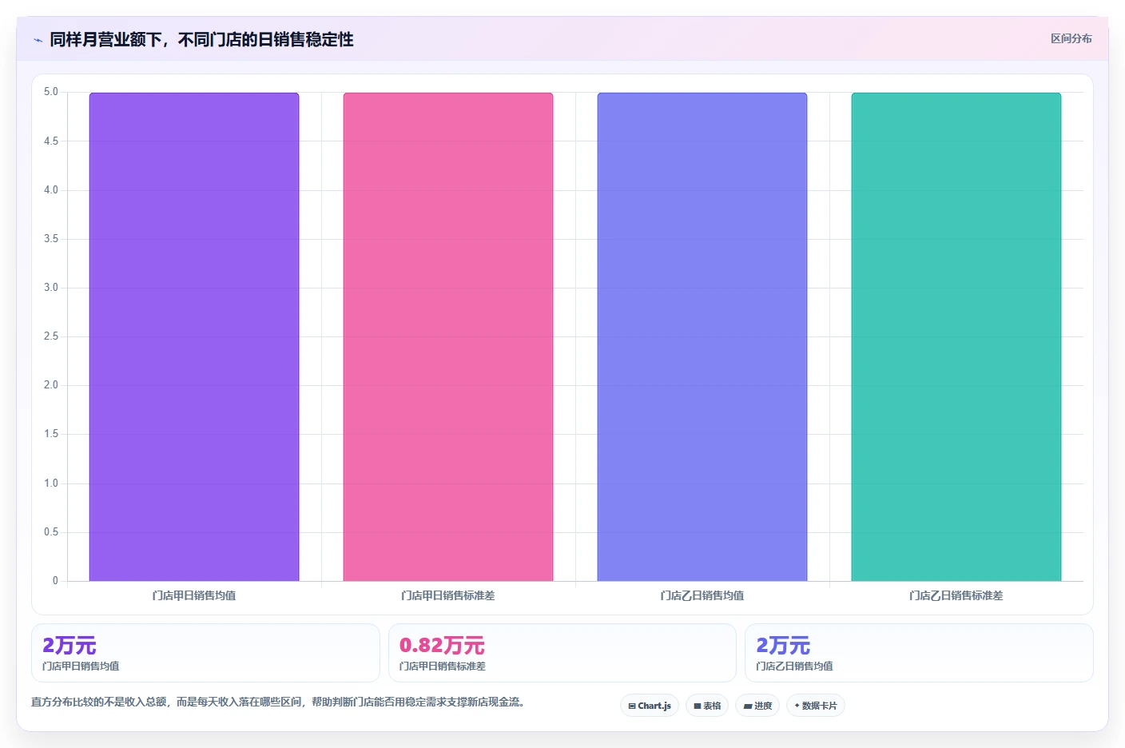The width and height of the screenshot is (1125, 748).
Task: Click the 门店甲日销售标准差 caption under 0.82万元
Action: (443, 666)
